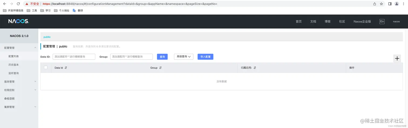
Task: Open the 翻译 bookmark
Action: pyautogui.click(x=78, y=10)
